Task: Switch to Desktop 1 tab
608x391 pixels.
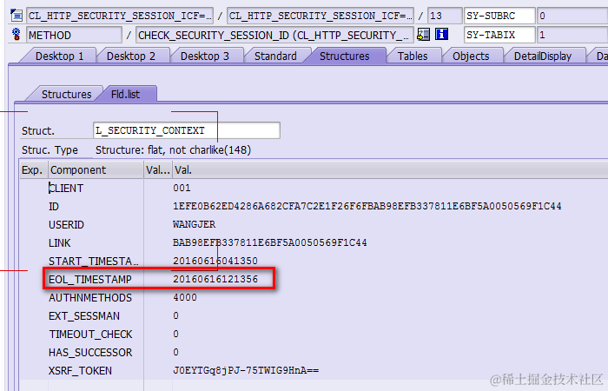Action: (x=59, y=56)
